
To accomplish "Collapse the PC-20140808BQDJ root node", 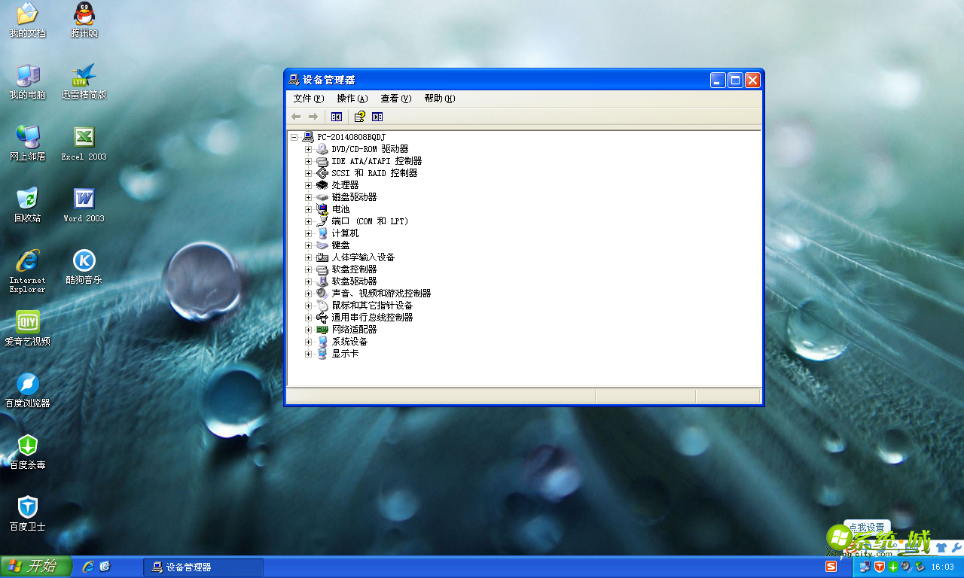I will click(x=294, y=136).
